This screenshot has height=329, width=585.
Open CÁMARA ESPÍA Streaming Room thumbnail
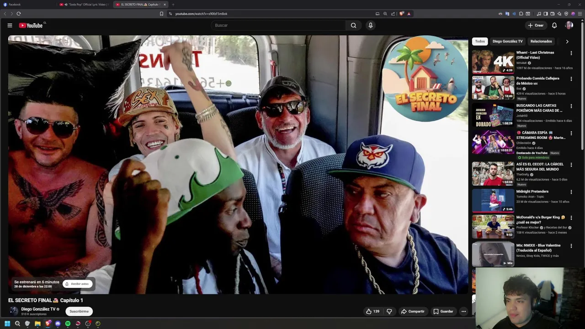tap(493, 142)
